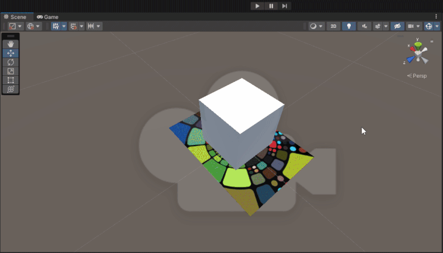Select the Rect tool
Viewport: 443px width, 253px height.
coord(11,80)
